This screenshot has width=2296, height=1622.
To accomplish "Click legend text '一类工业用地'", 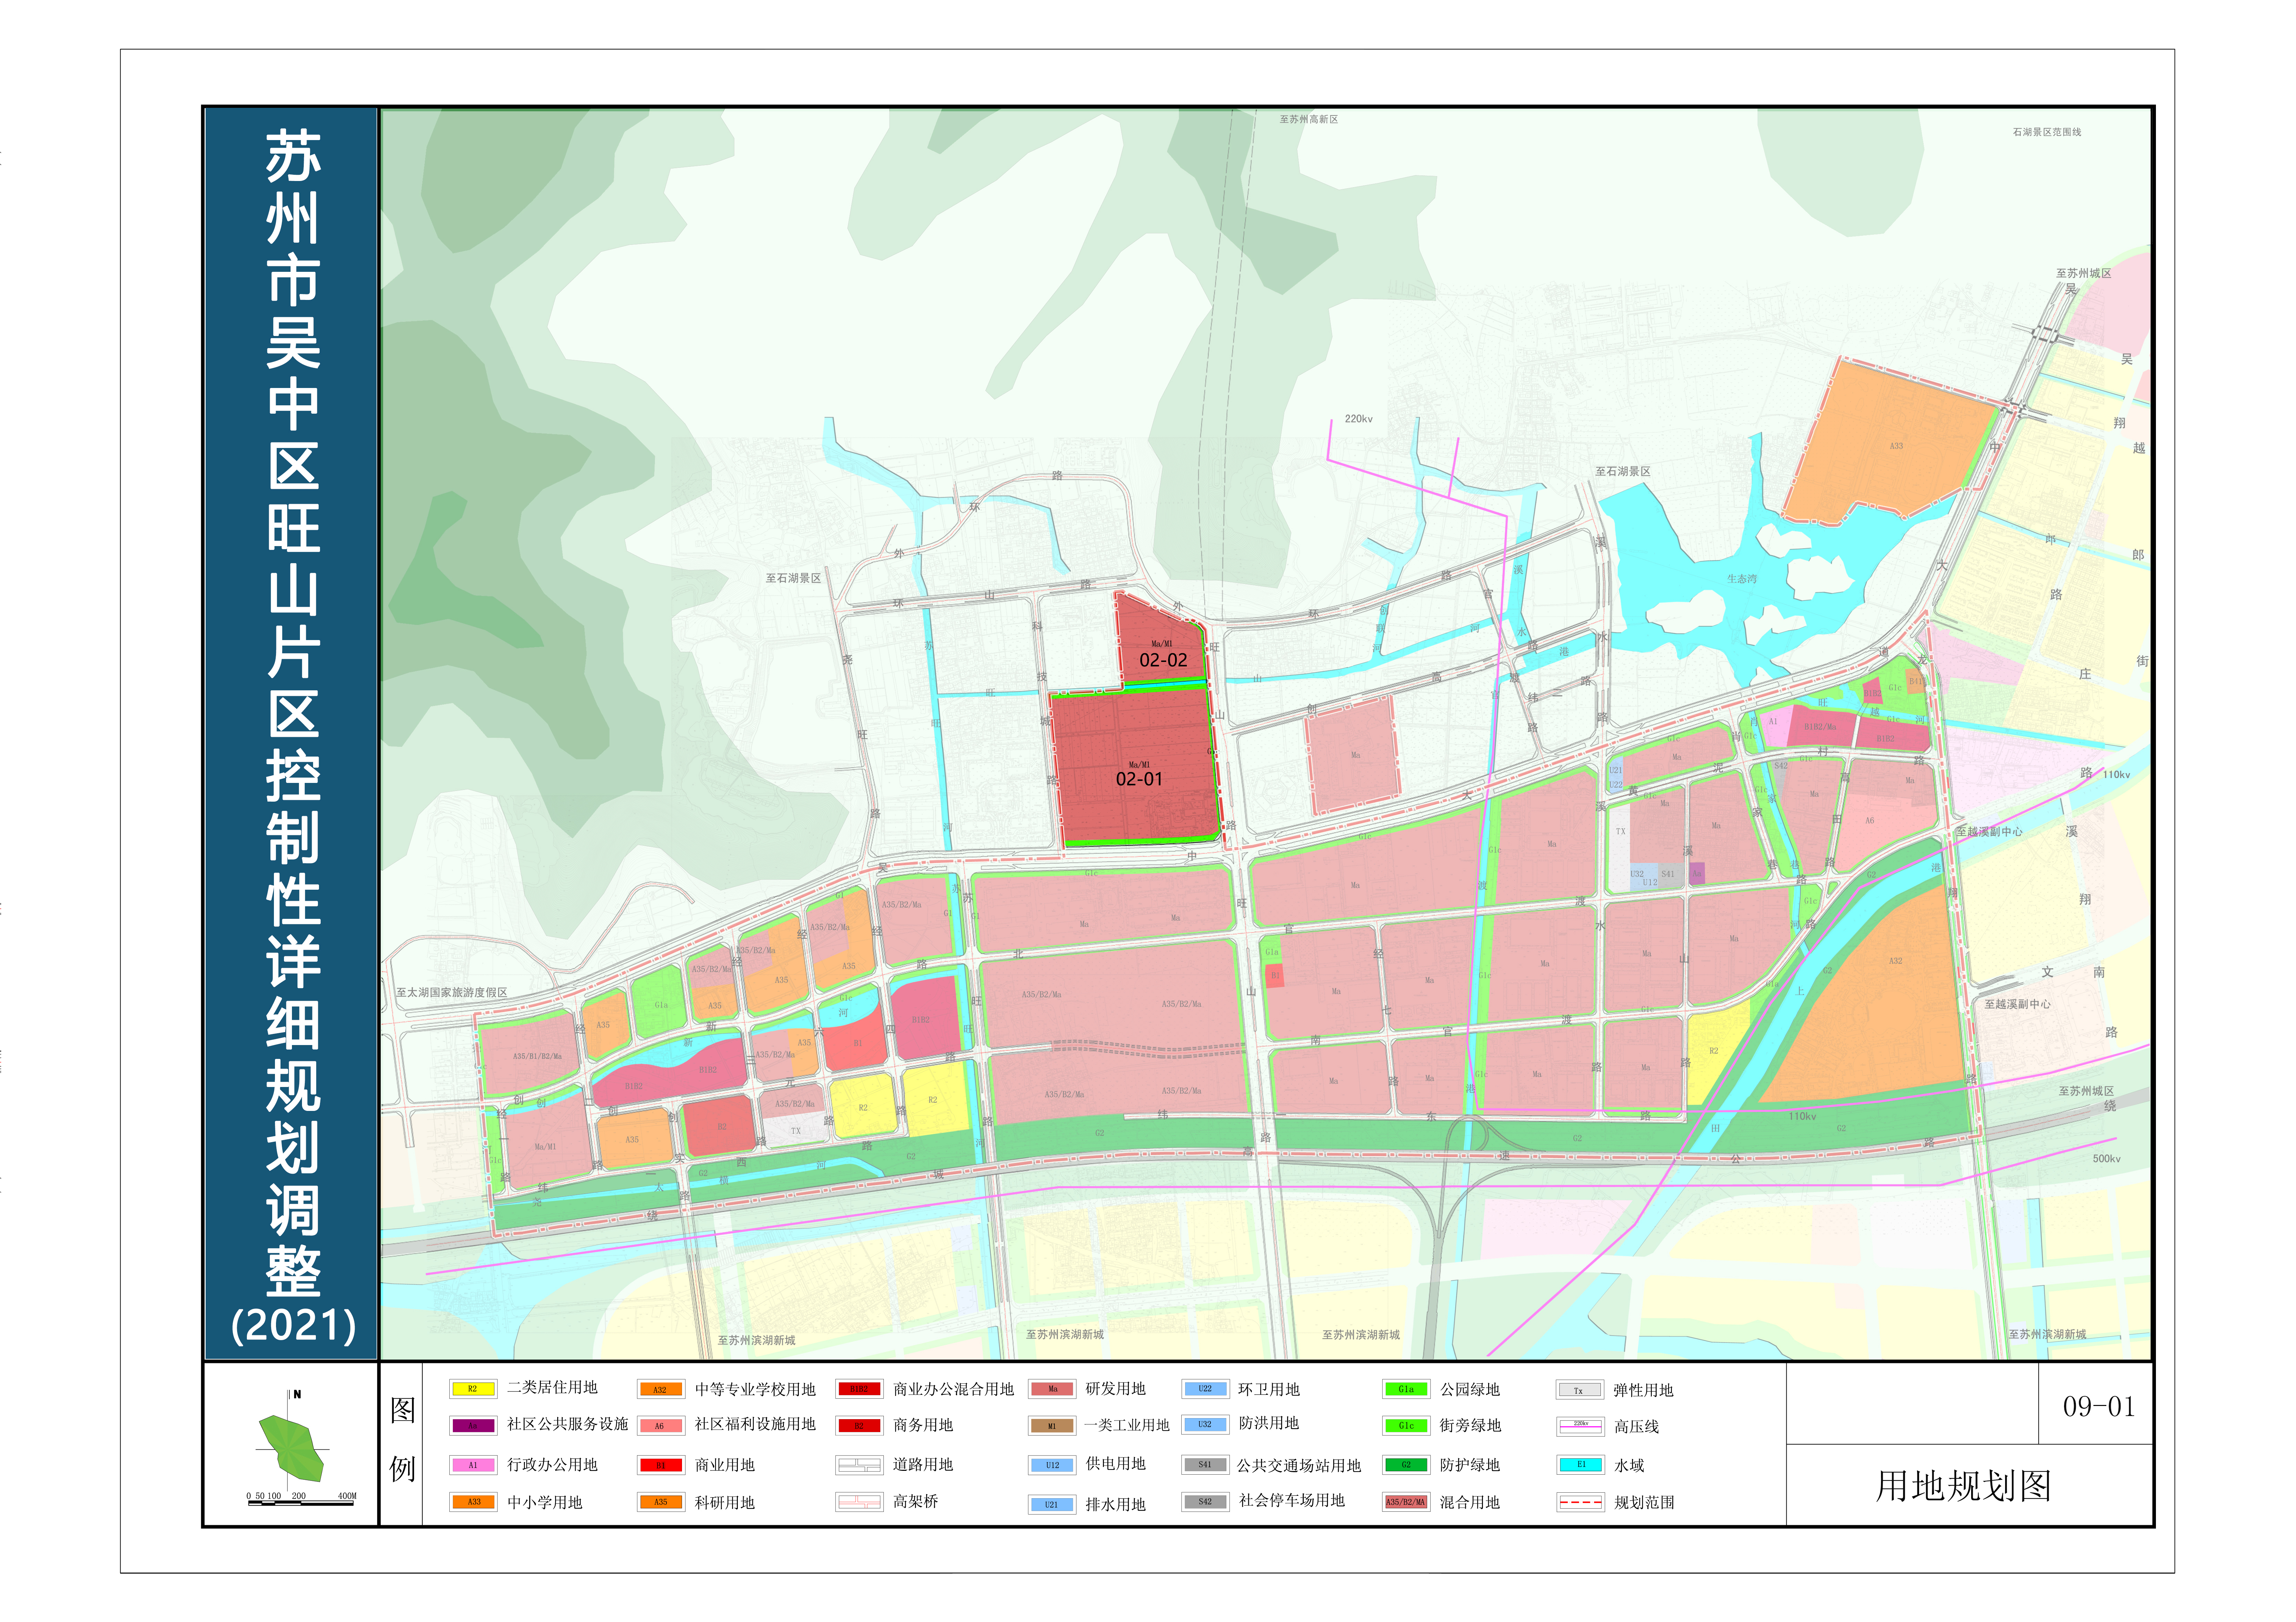I will point(1127,1425).
